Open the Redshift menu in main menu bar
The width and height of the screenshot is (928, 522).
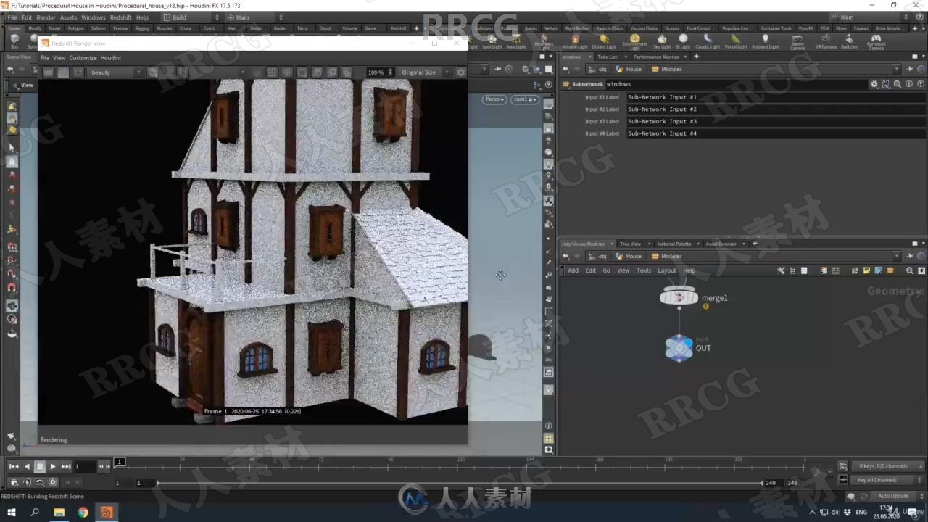coord(120,17)
